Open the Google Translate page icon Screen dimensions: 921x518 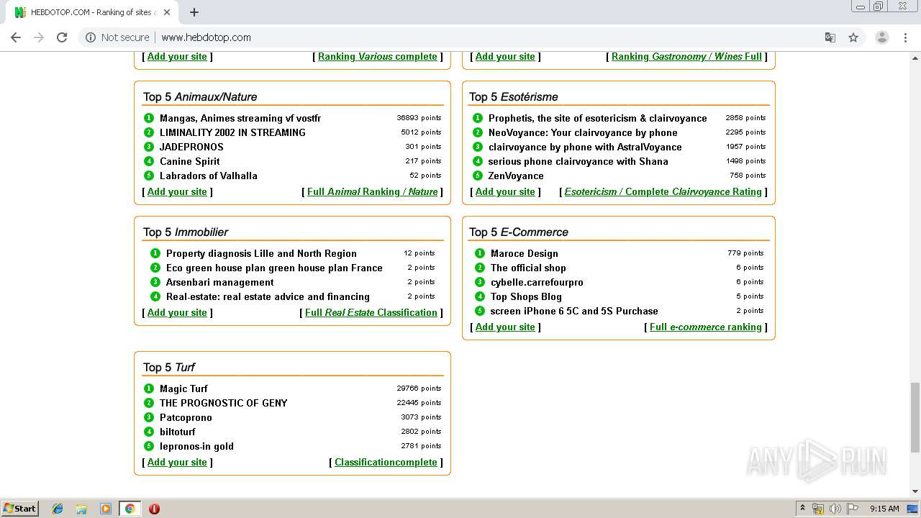tap(830, 37)
